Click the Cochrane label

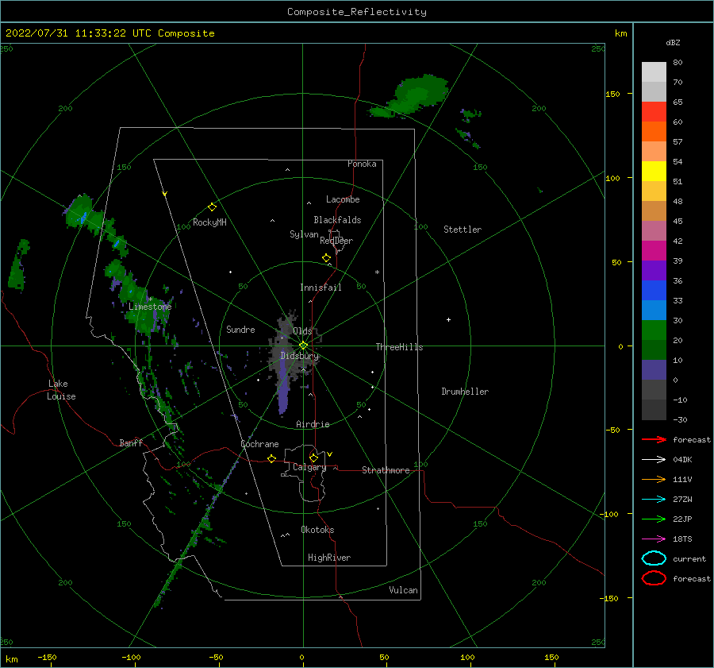(259, 444)
